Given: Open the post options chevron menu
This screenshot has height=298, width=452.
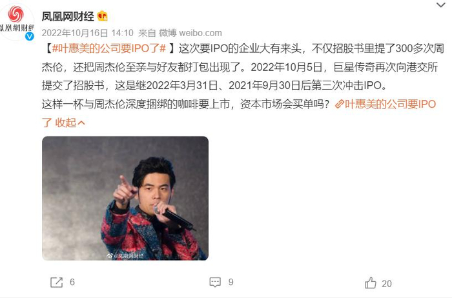Looking at the screenshot, I should [x=441, y=5].
